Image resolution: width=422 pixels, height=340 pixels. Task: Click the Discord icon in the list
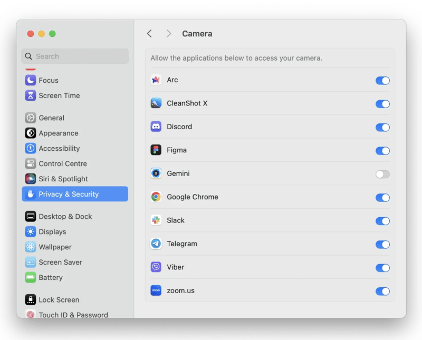[156, 127]
